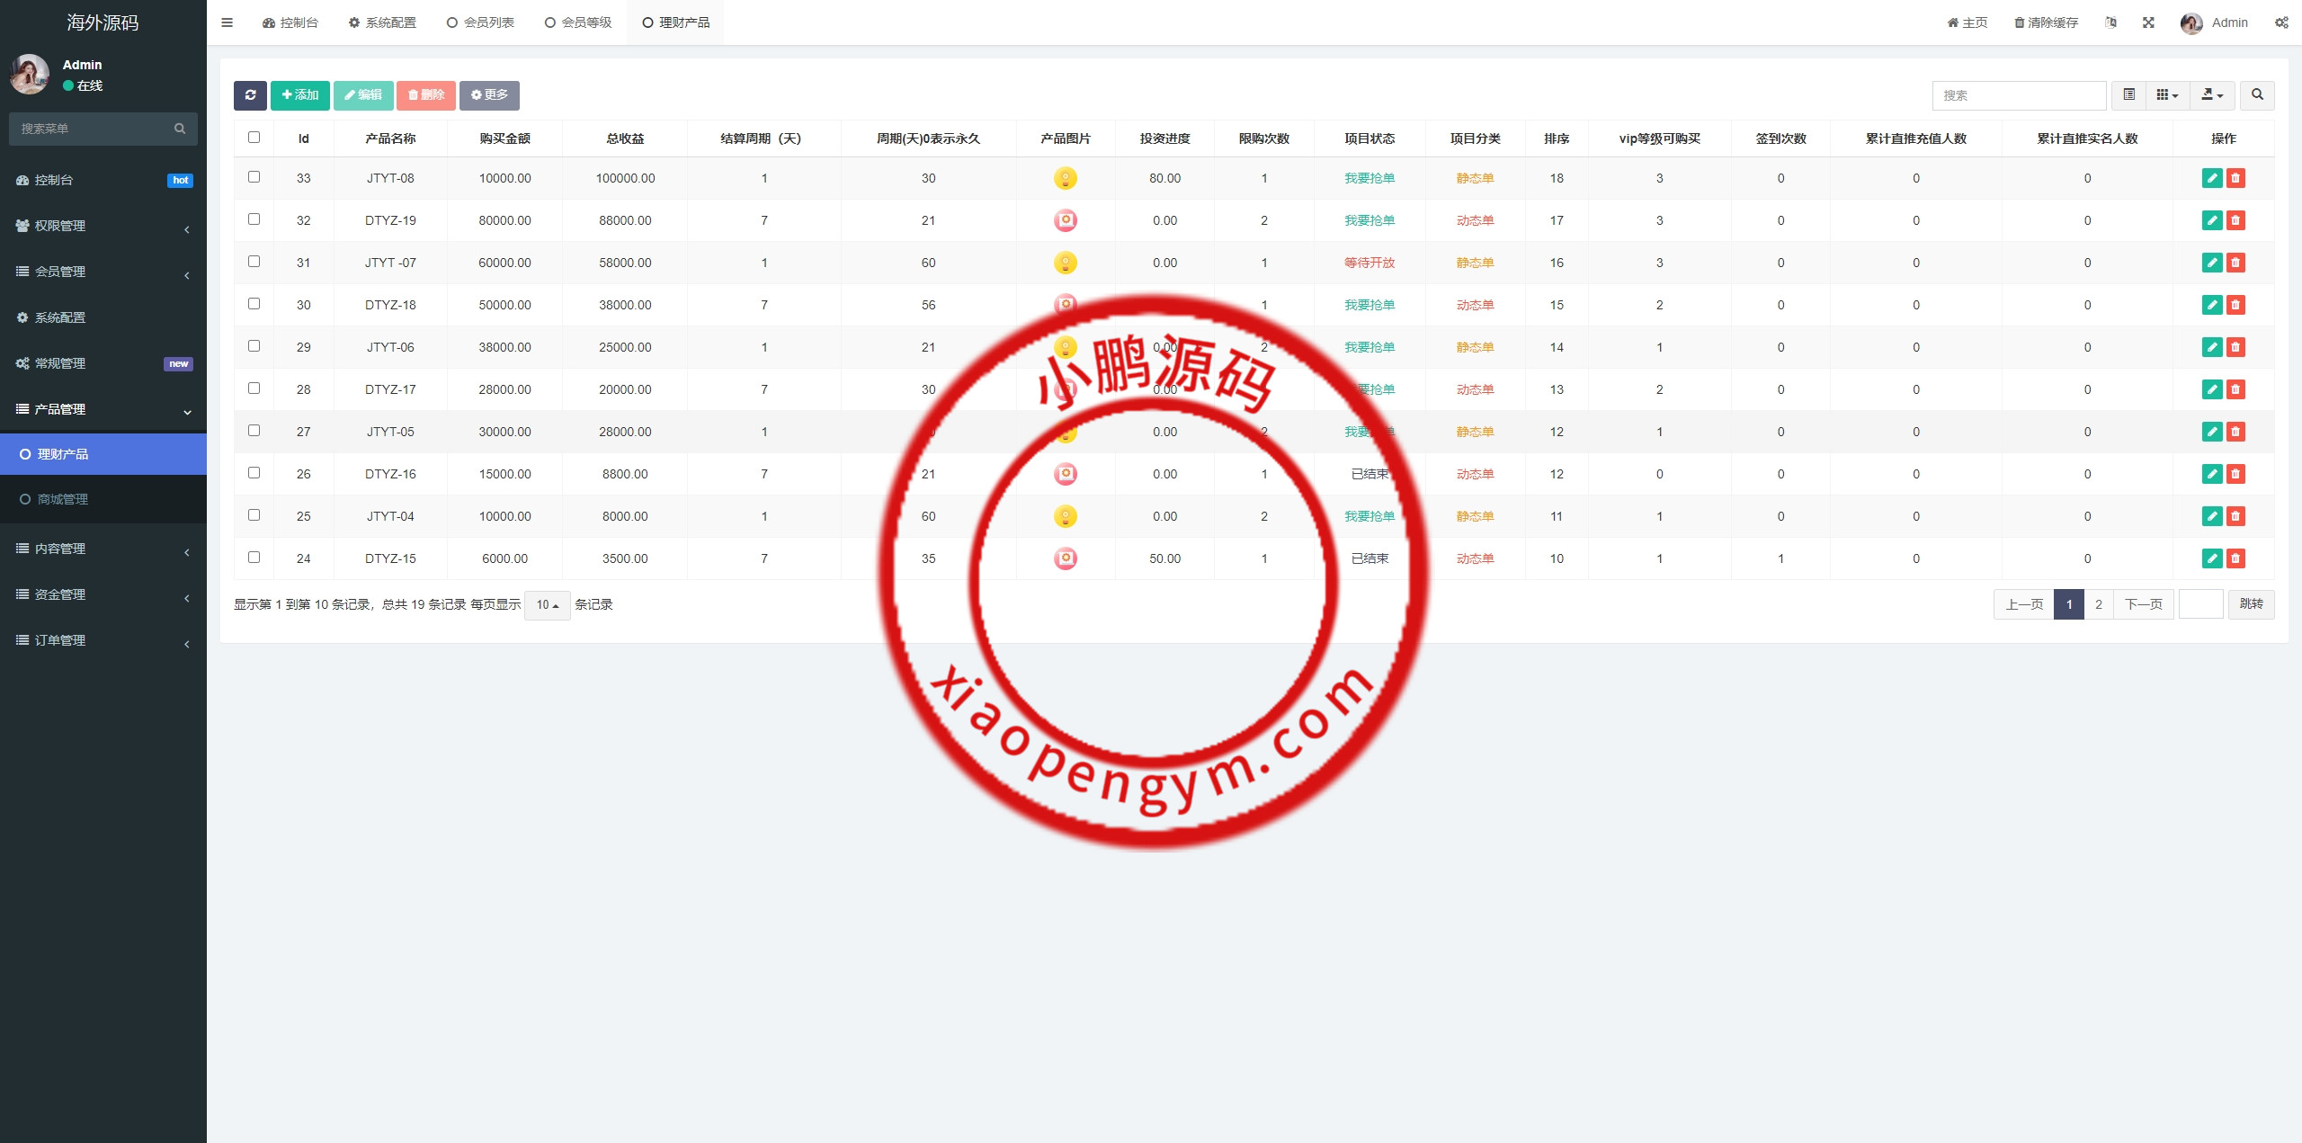Open the columns visibility grid dropdown
This screenshot has height=1143, width=2302.
[2167, 95]
